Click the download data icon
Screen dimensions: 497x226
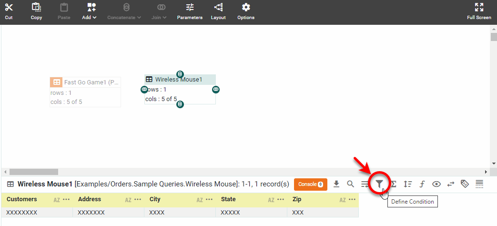[336, 184]
